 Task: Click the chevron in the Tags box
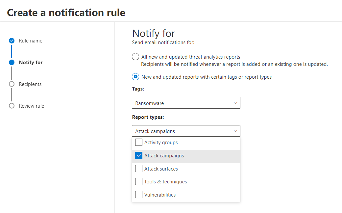235,103
